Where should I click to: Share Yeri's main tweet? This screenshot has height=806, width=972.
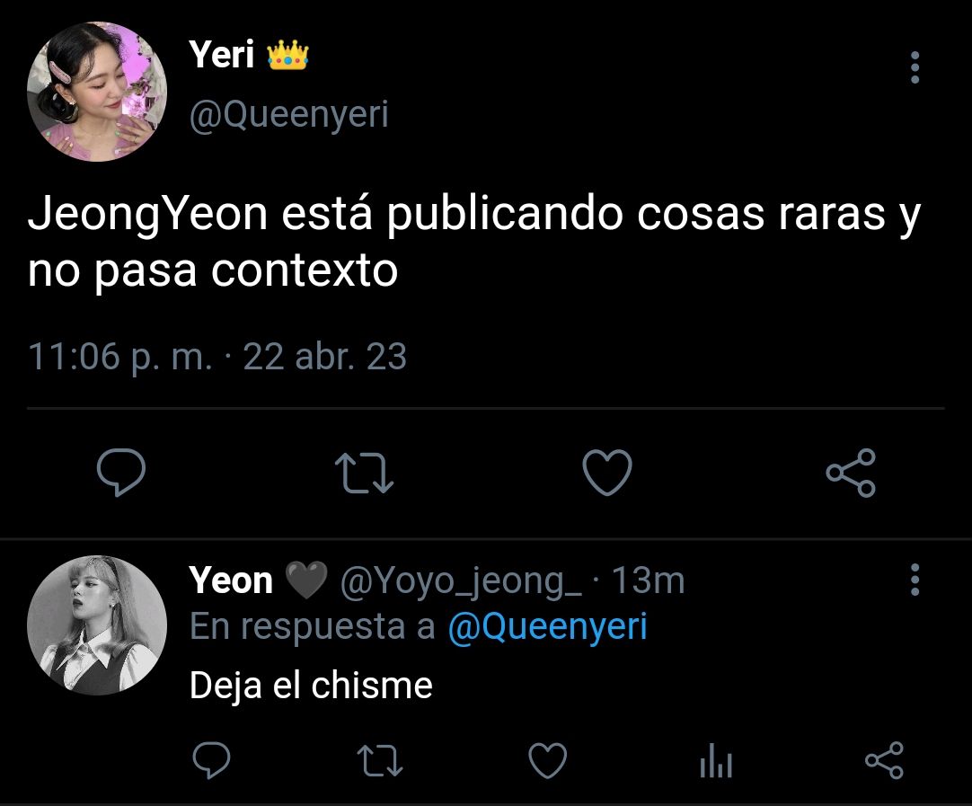click(851, 473)
